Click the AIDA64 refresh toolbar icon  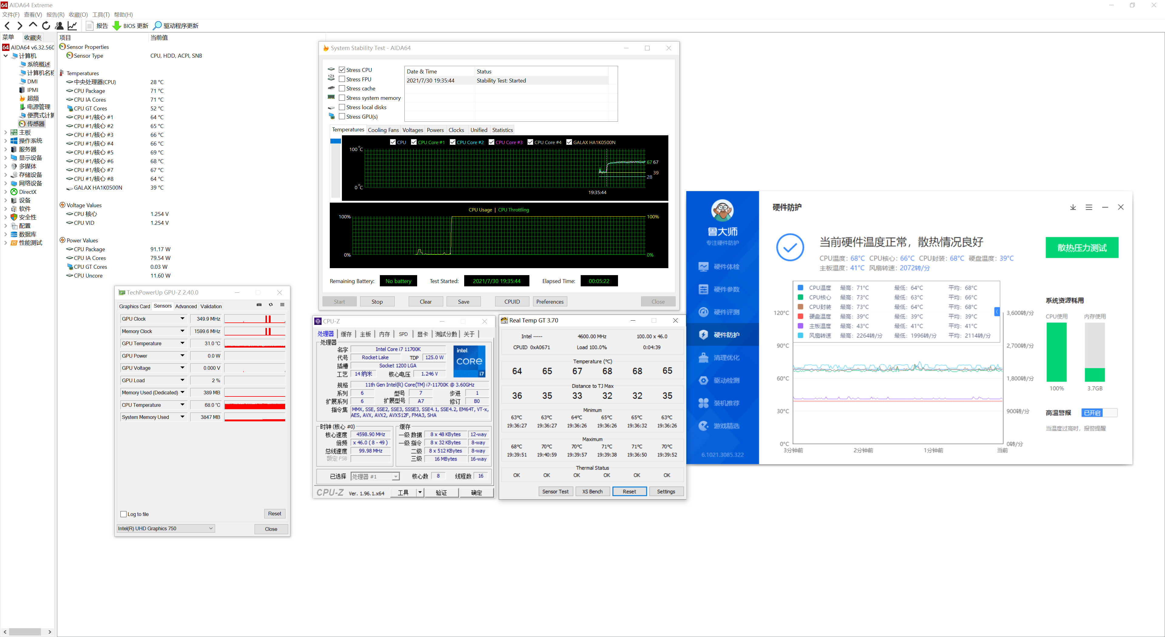pyautogui.click(x=46, y=26)
